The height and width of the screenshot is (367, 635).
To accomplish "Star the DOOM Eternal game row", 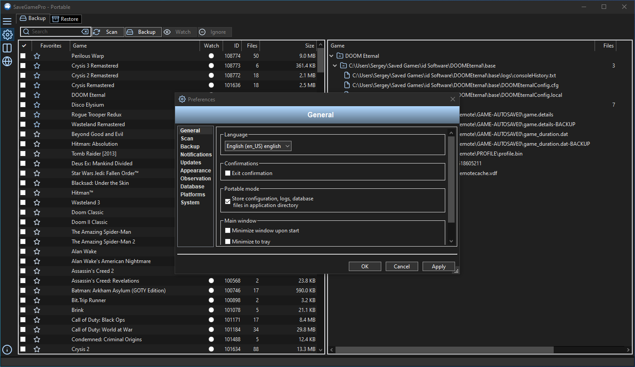I will [37, 95].
